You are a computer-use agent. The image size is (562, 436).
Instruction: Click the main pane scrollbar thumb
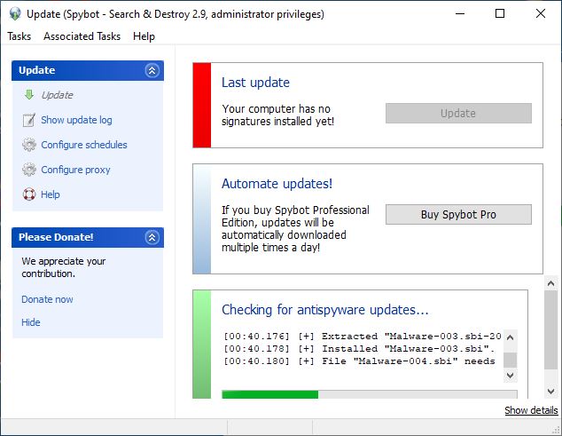pyautogui.click(x=550, y=330)
